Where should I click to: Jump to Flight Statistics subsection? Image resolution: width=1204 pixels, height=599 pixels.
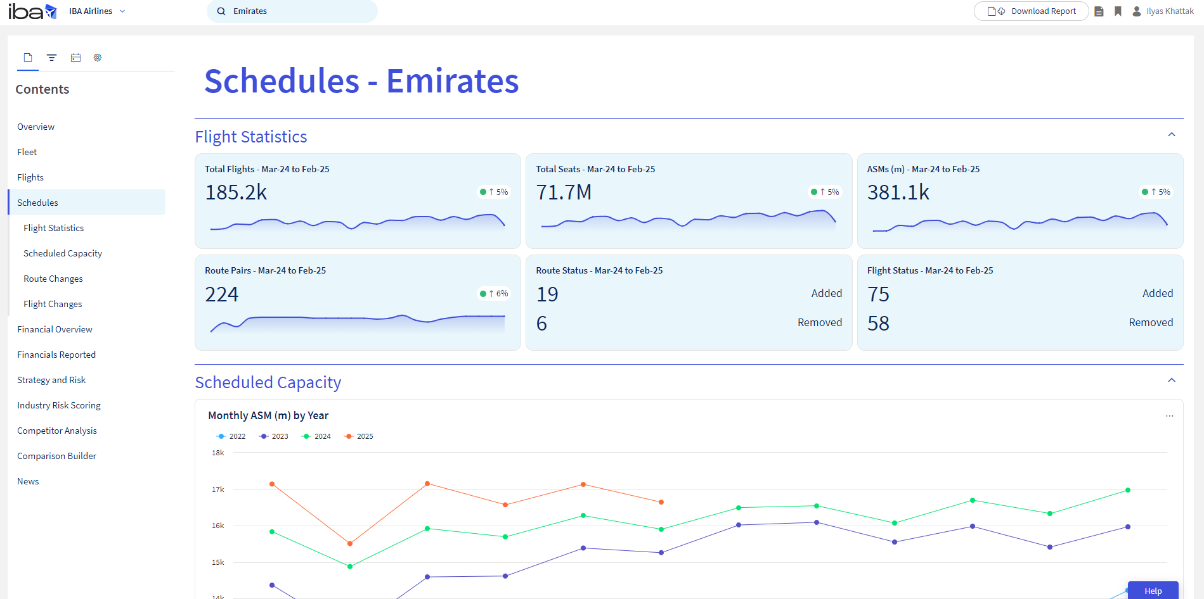[54, 228]
